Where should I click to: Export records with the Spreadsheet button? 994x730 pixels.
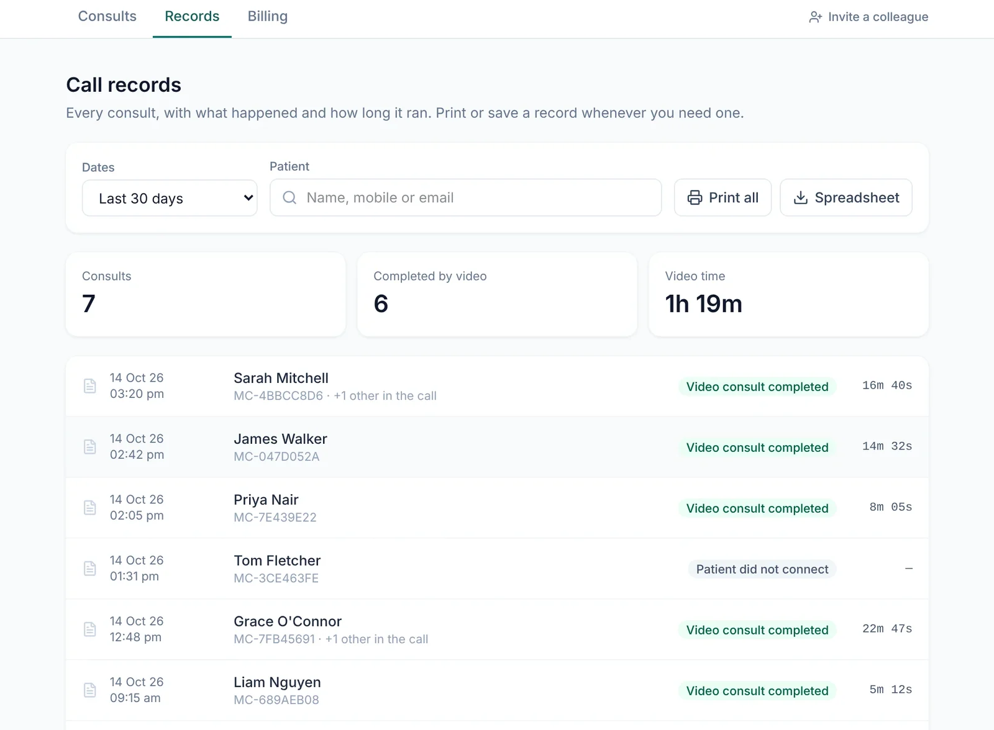pyautogui.click(x=846, y=197)
